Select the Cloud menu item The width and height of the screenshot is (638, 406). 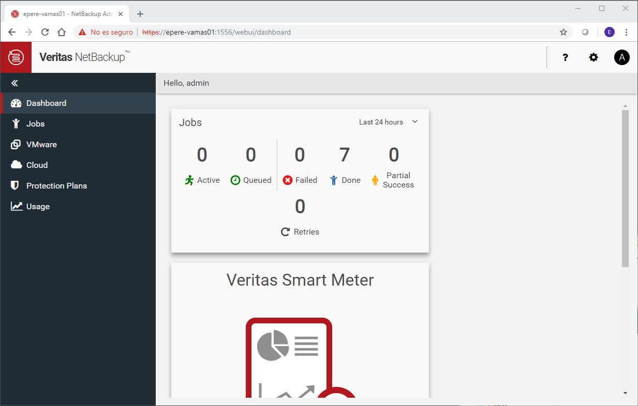[x=78, y=165]
